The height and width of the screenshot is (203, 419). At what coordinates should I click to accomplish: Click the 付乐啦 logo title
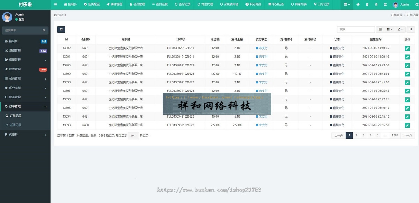pos(25,5)
